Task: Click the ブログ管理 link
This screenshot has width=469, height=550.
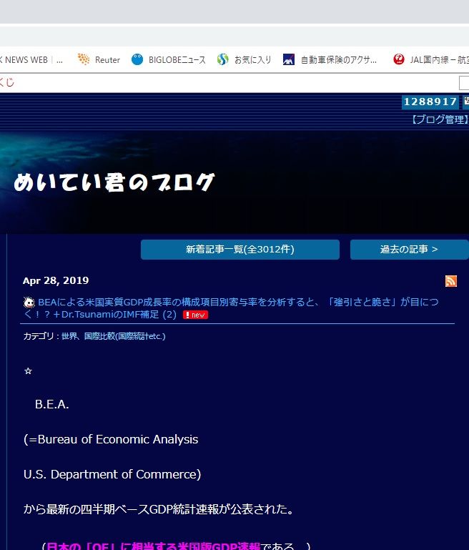Action: tap(439, 119)
